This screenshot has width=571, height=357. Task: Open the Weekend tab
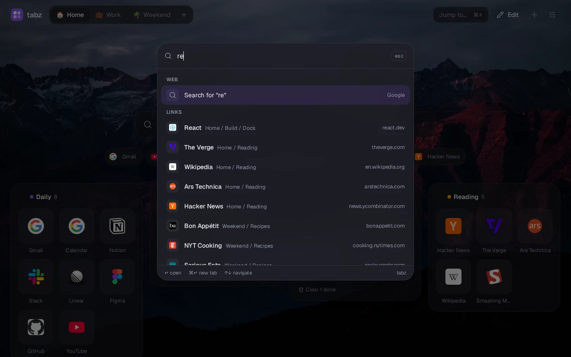(x=152, y=15)
